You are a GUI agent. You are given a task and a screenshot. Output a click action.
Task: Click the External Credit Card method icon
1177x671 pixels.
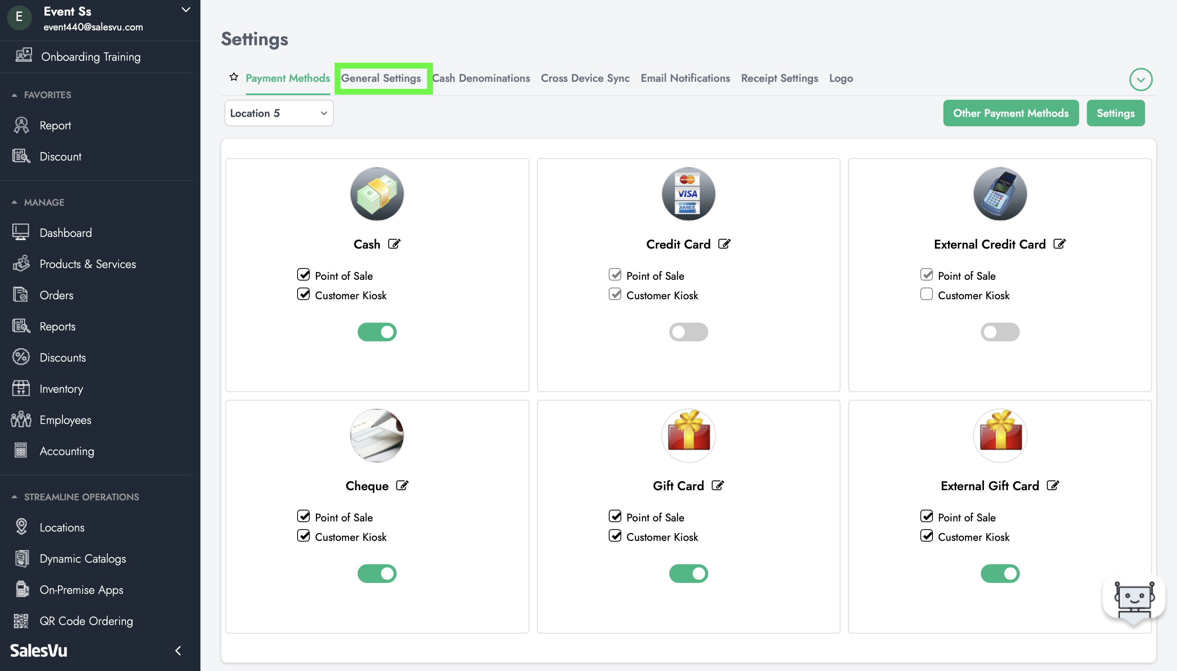click(x=1000, y=194)
